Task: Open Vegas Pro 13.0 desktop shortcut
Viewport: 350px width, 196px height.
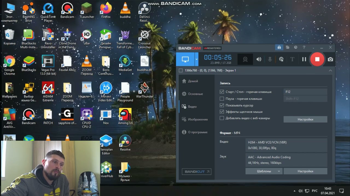Action: click(48, 65)
